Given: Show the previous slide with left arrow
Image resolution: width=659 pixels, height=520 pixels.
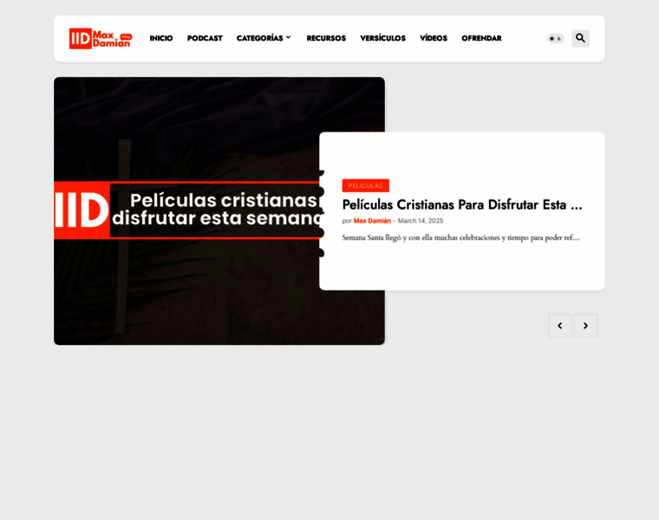Looking at the screenshot, I should (x=560, y=326).
